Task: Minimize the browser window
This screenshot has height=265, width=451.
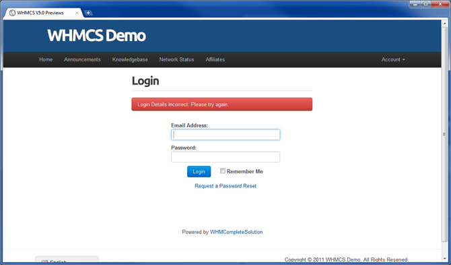Action: [x=415, y=4]
